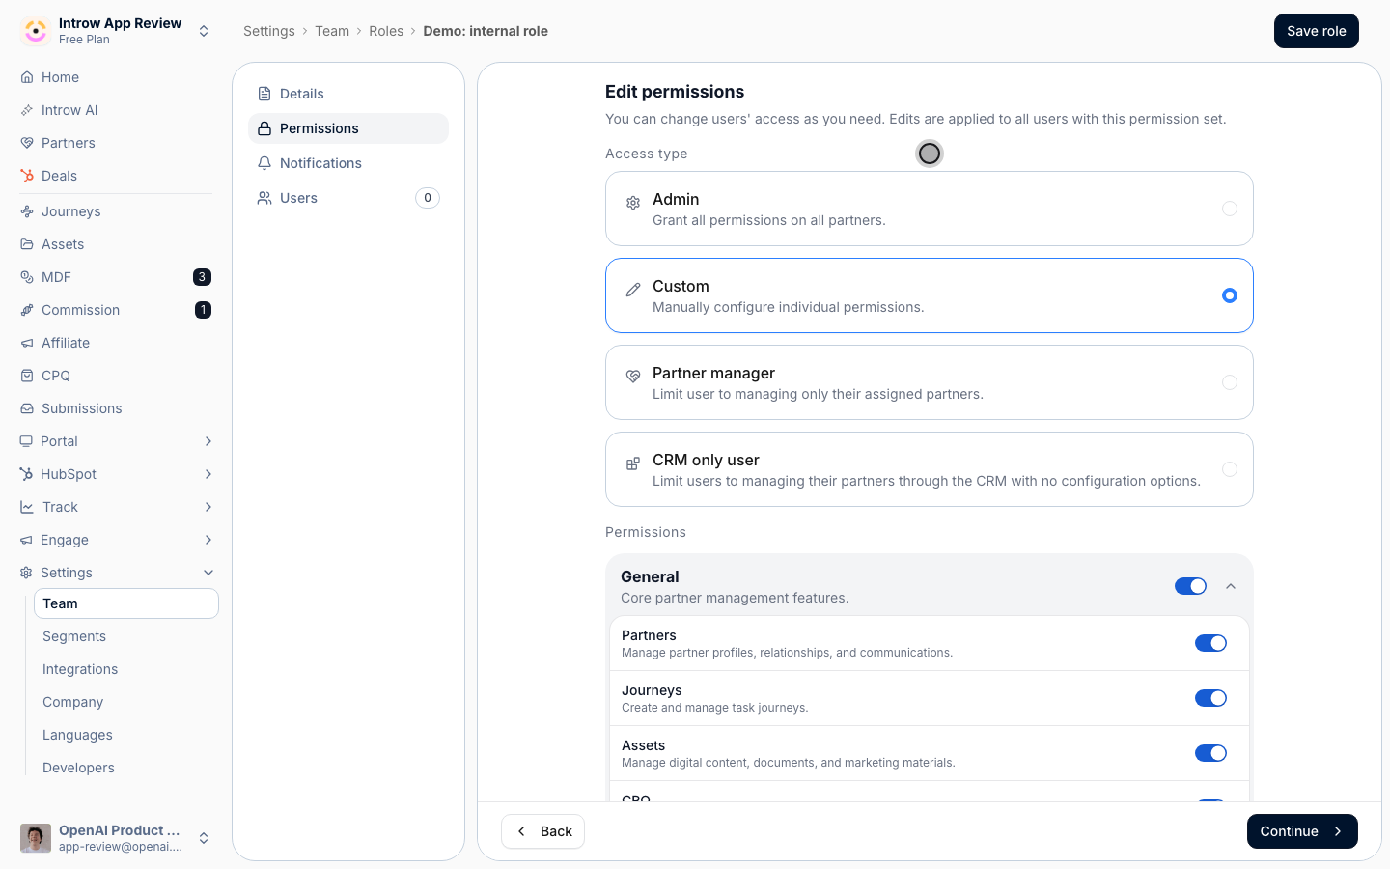Screen dimensions: 1390x869
Task: Click the Commission icon in sidebar
Action: click(x=27, y=310)
